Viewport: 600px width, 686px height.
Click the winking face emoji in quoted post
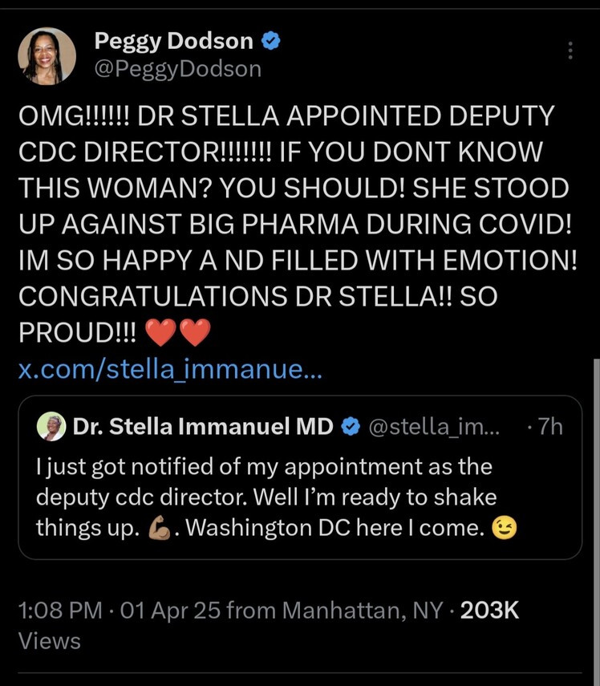pyautogui.click(x=504, y=527)
